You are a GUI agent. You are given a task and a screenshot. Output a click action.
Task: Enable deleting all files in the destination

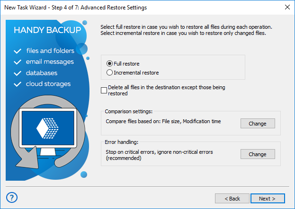click(x=104, y=90)
